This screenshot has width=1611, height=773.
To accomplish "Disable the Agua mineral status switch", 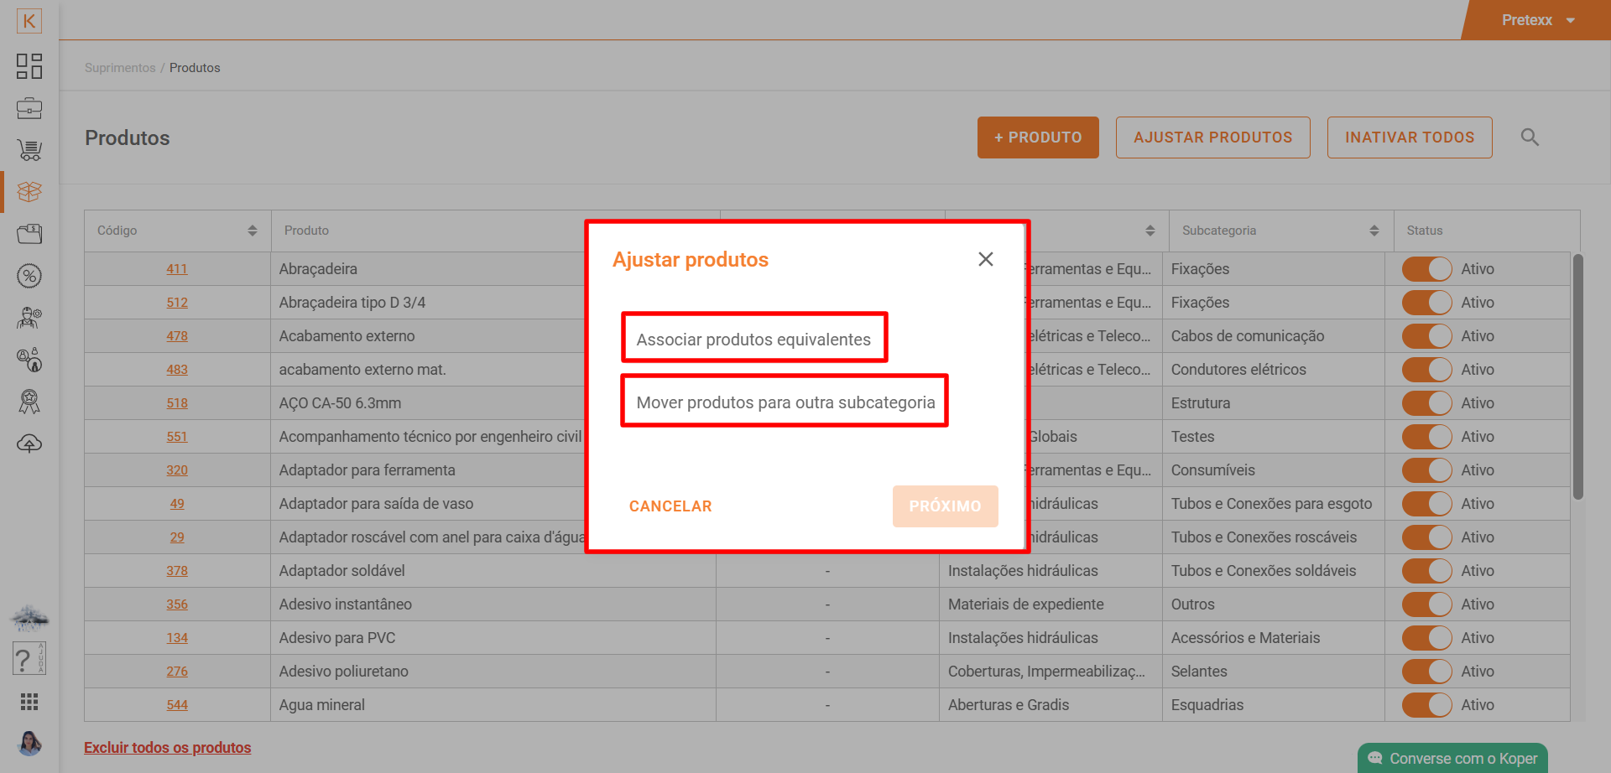I will (1426, 705).
